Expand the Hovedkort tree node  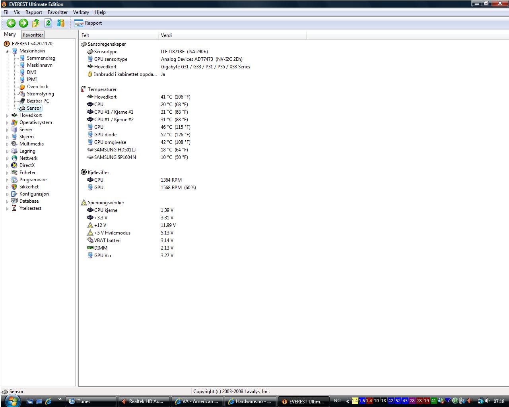pos(7,116)
